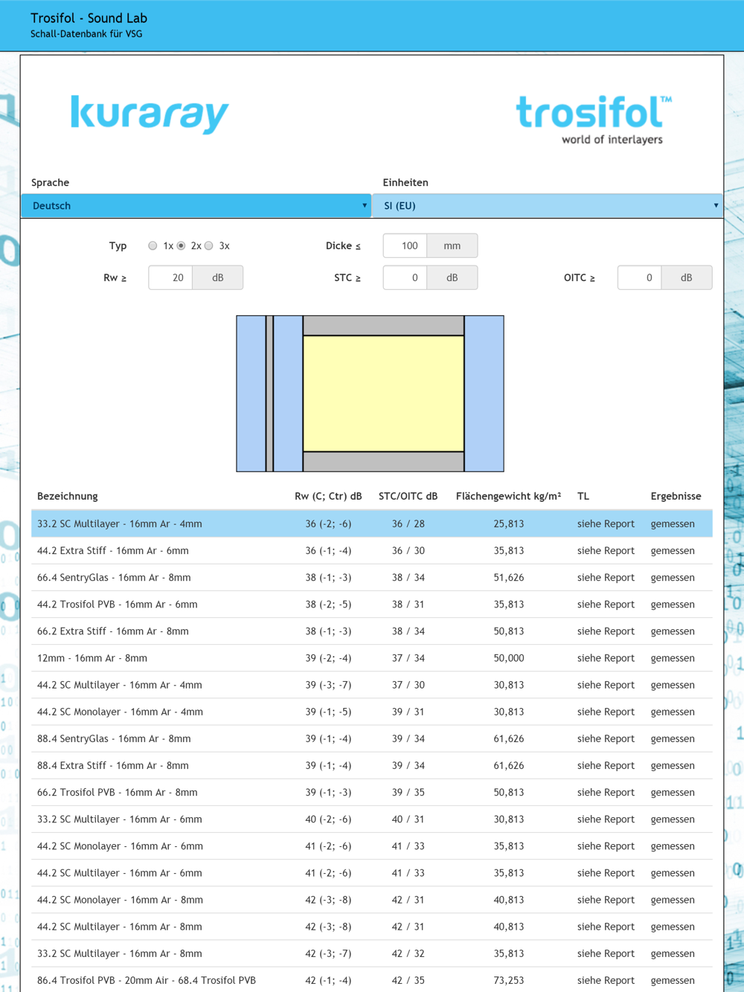The height and width of the screenshot is (992, 744).
Task: Select row 44.2 SC Monolayer - 16mm Ar - 4mm
Action: click(372, 712)
